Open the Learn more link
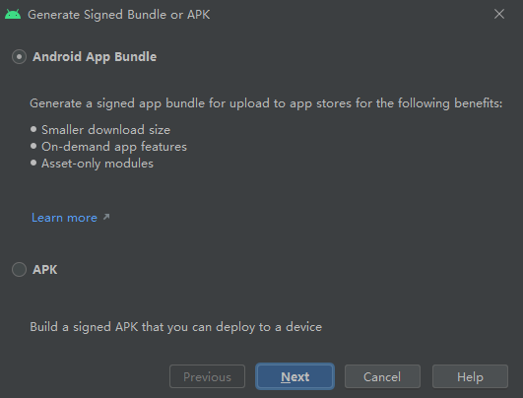The width and height of the screenshot is (523, 398). pyautogui.click(x=64, y=218)
